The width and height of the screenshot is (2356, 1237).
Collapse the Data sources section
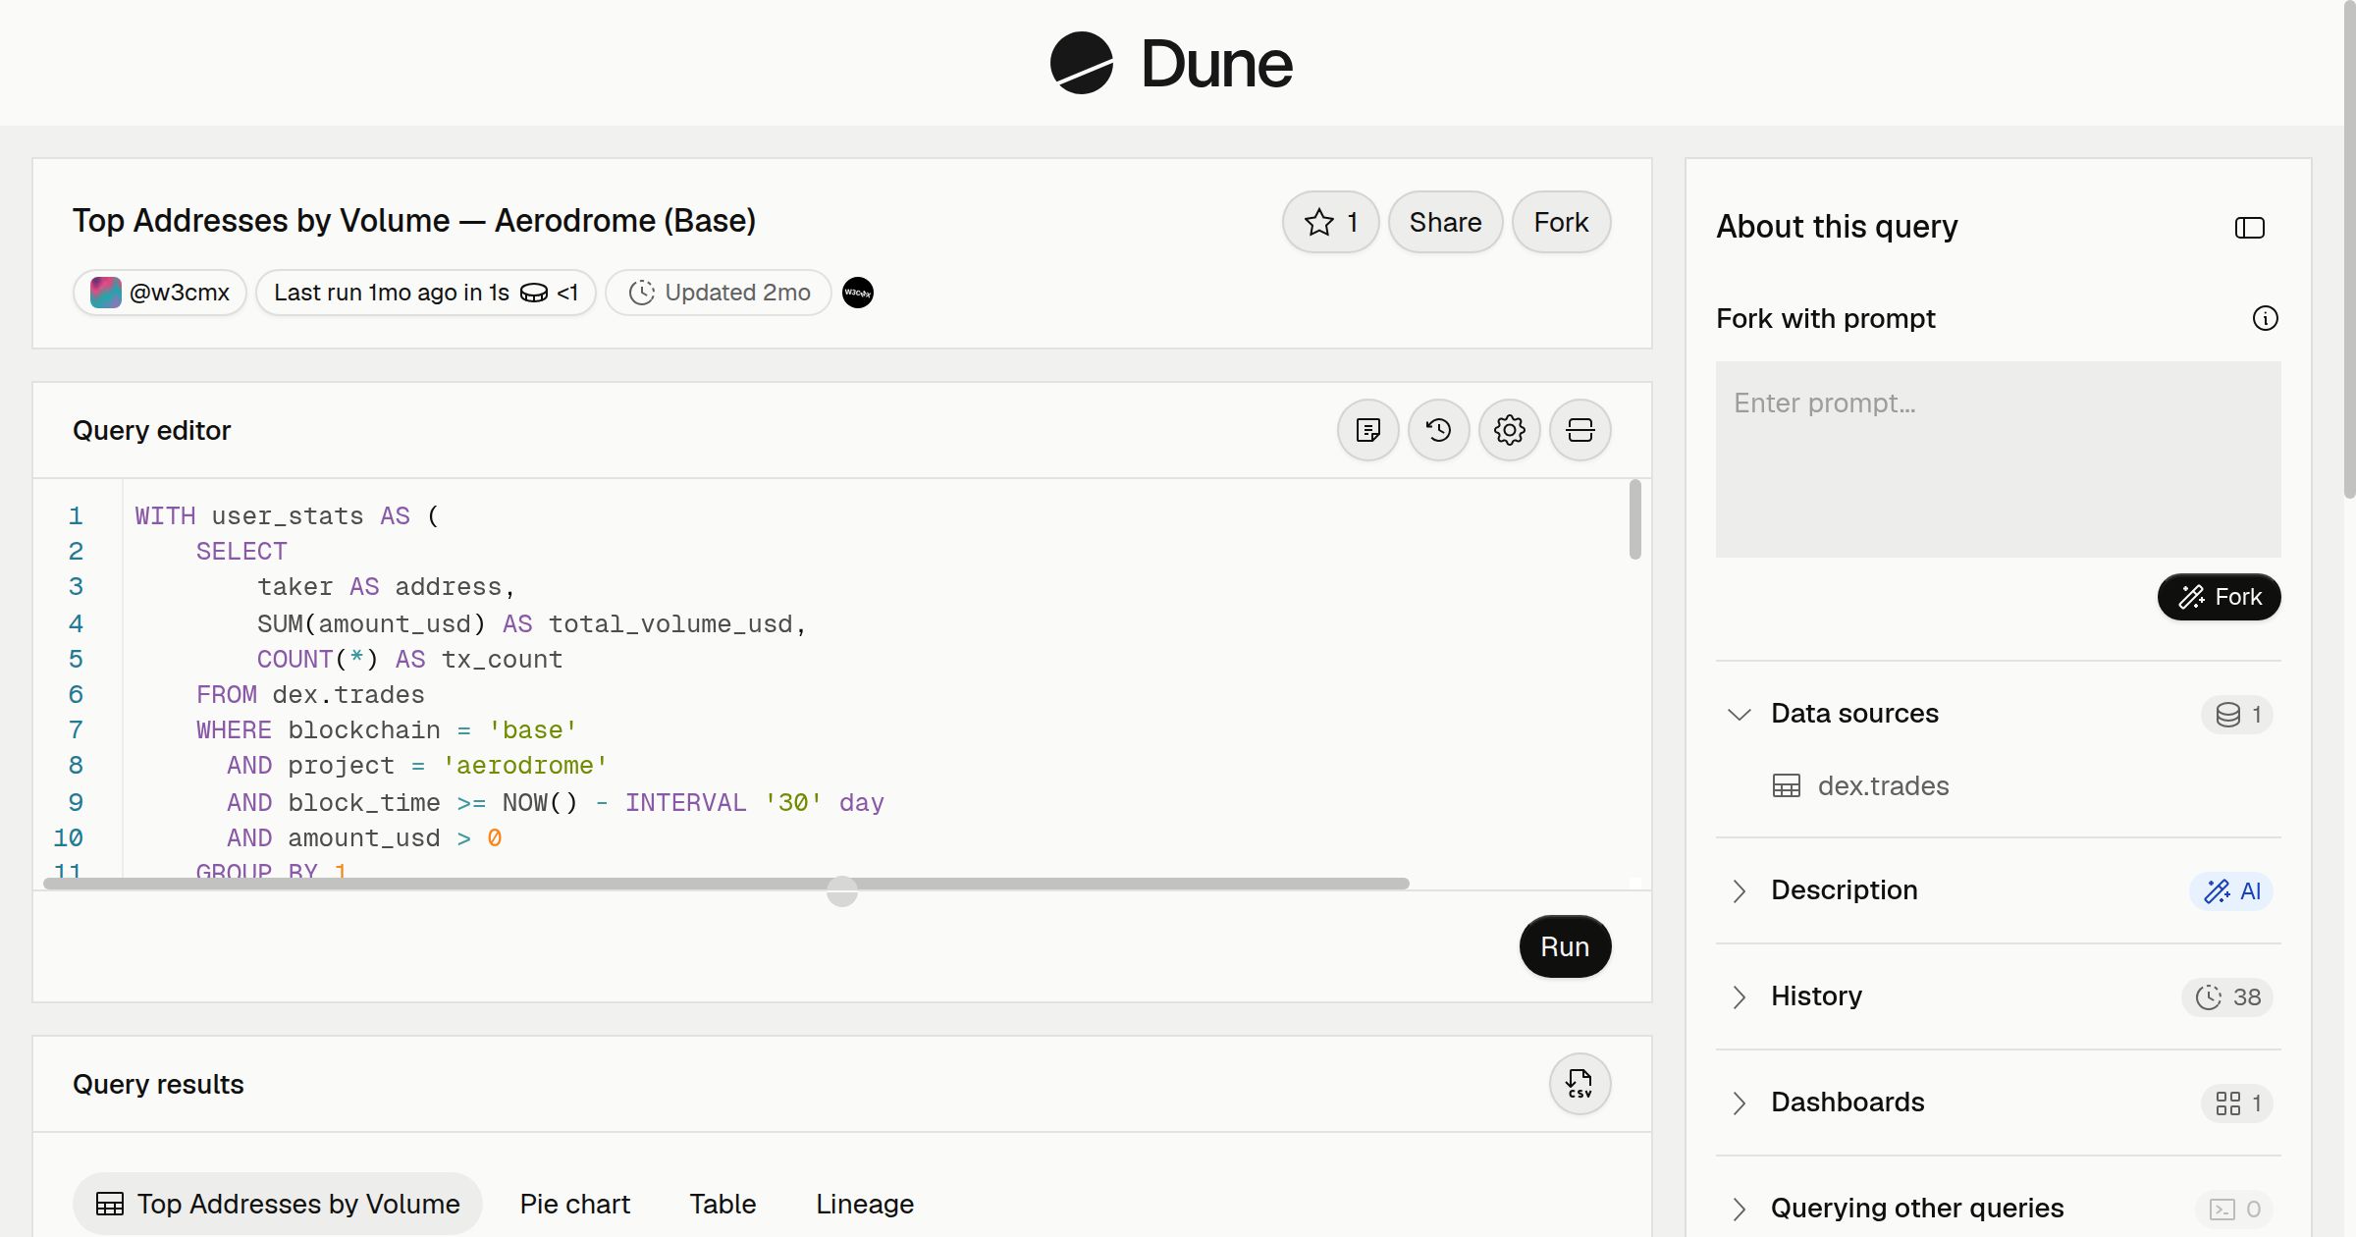pyautogui.click(x=1739, y=714)
